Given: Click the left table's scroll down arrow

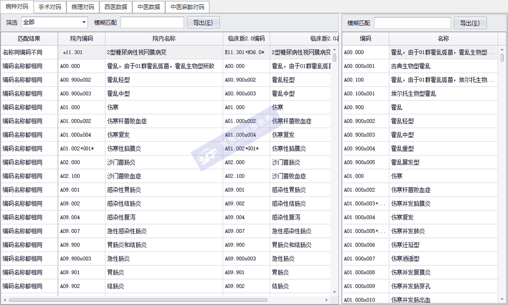Looking at the screenshot, I should click(334, 292).
